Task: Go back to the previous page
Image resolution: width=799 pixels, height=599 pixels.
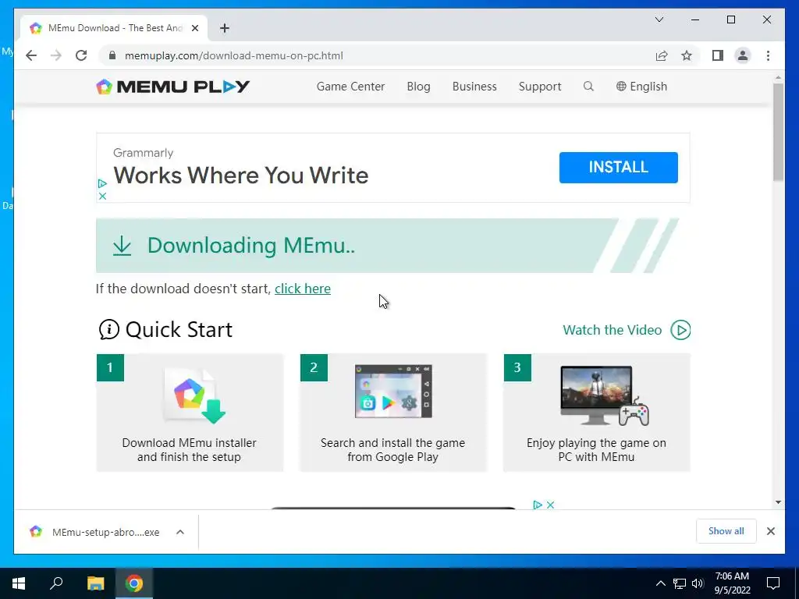Action: point(31,55)
